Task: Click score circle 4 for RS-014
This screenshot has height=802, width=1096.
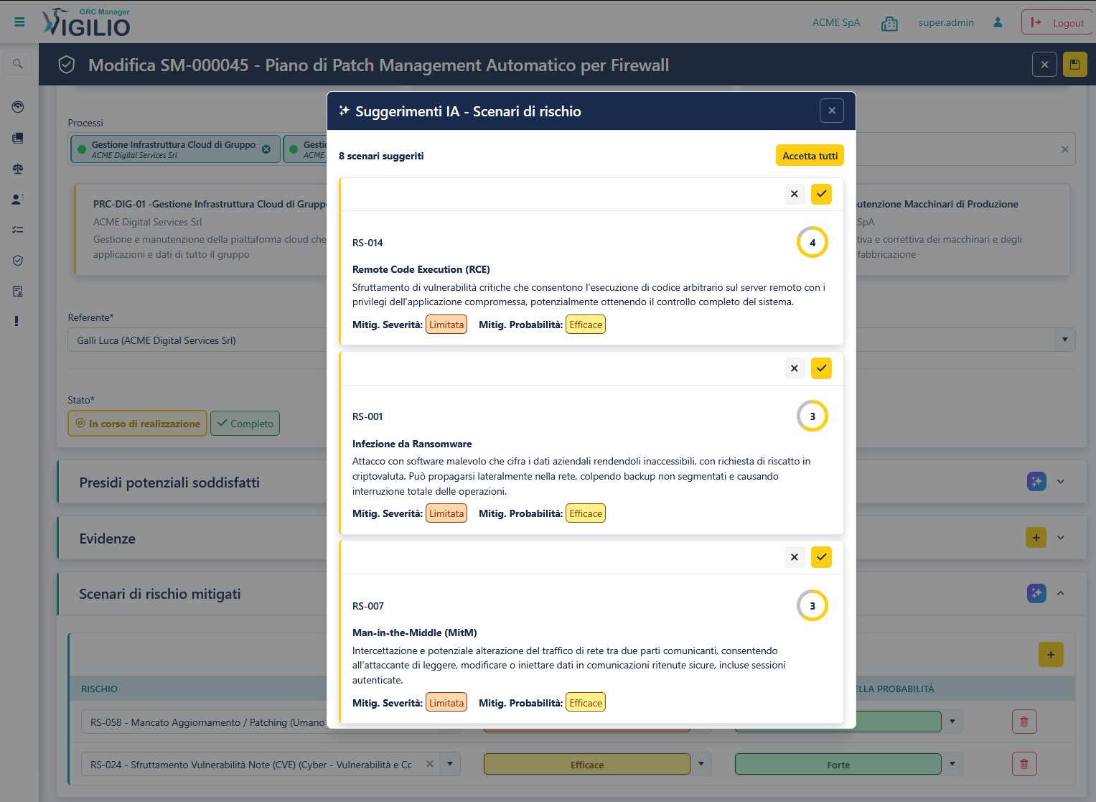Action: [812, 243]
